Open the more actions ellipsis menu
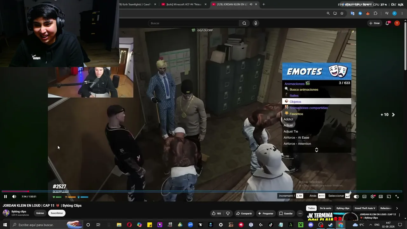Image resolution: width=407 pixels, height=229 pixels. coord(300,213)
